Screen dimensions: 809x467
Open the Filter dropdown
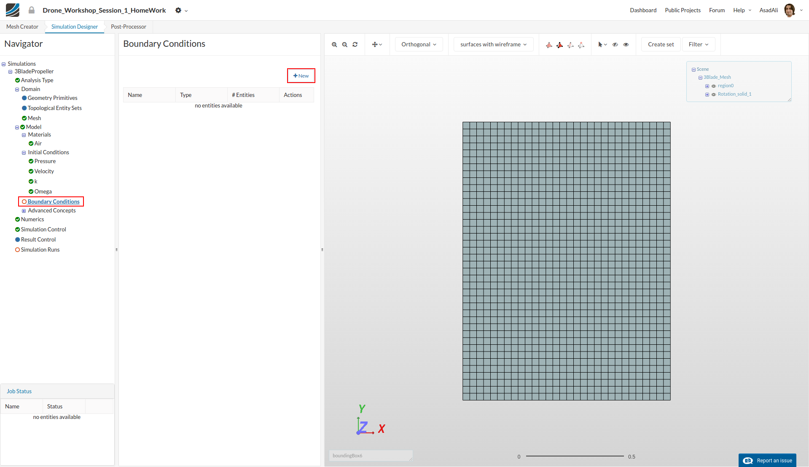click(698, 44)
